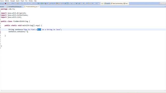Switch to Team Synchronizing perspective

point(117,3)
